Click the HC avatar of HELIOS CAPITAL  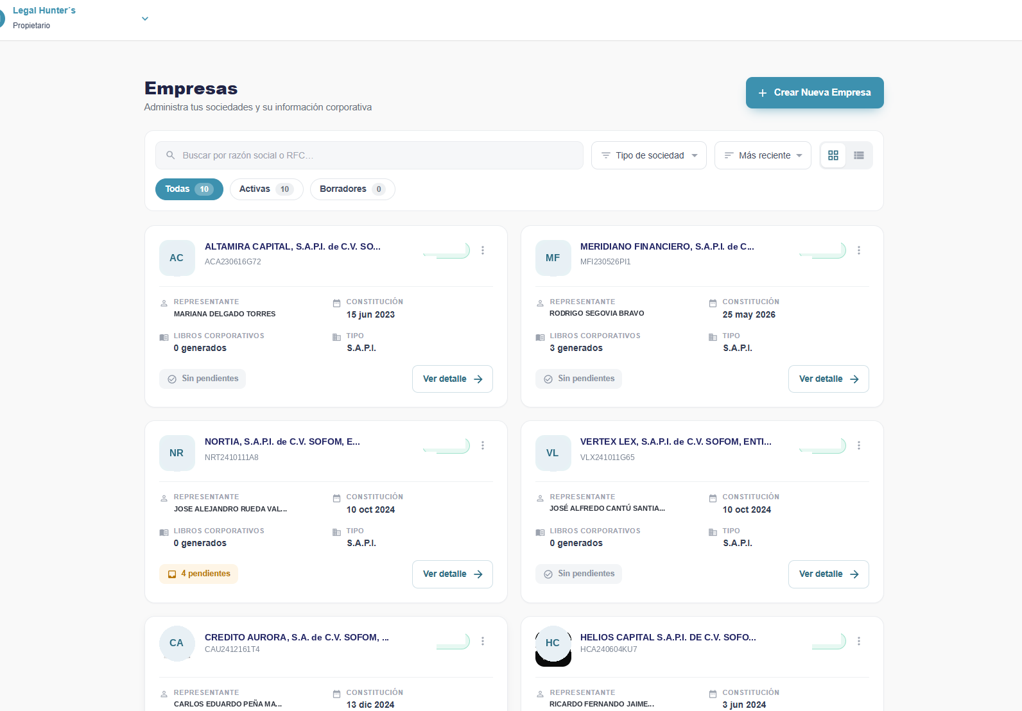553,644
